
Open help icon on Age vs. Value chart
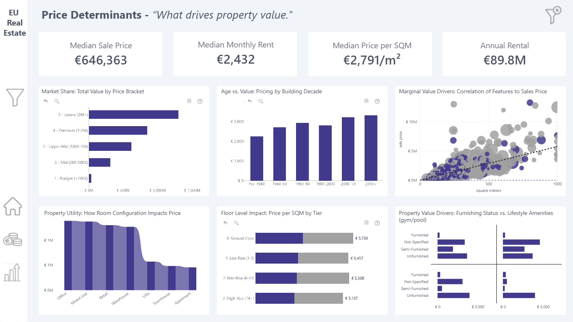click(377, 101)
